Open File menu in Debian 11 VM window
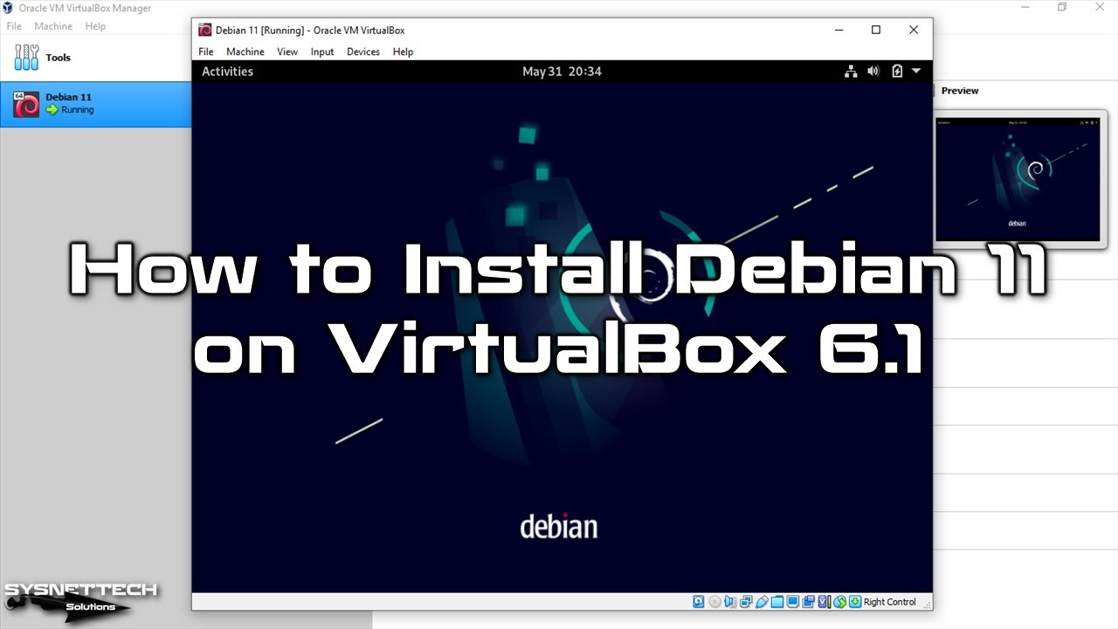Image resolution: width=1118 pixels, height=629 pixels. tap(206, 52)
